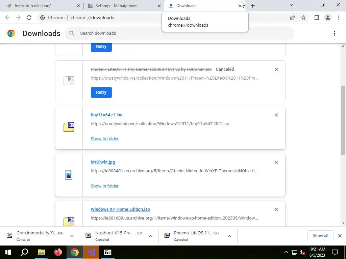Click the browser forward arrow
The width and height of the screenshot is (346, 259).
[18, 18]
